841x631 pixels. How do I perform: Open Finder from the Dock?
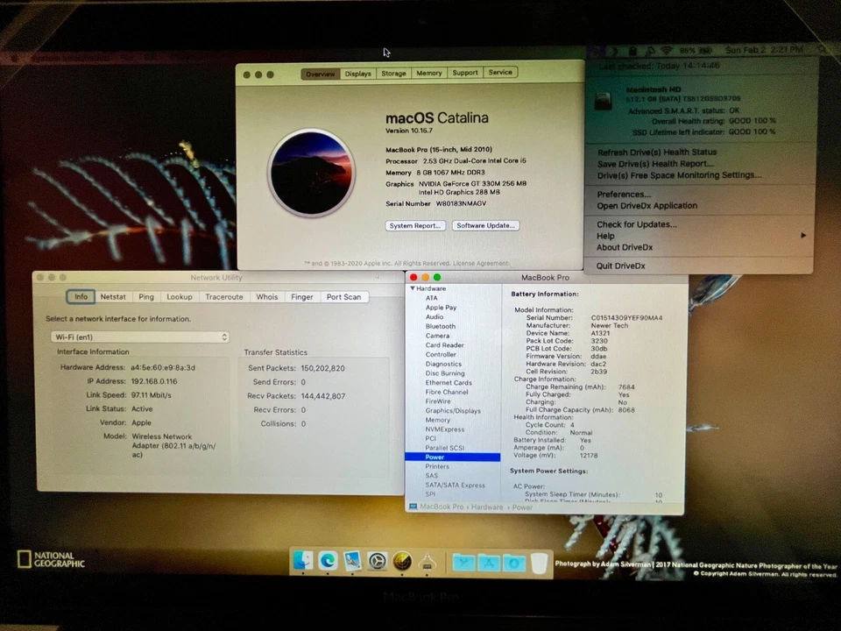(301, 562)
